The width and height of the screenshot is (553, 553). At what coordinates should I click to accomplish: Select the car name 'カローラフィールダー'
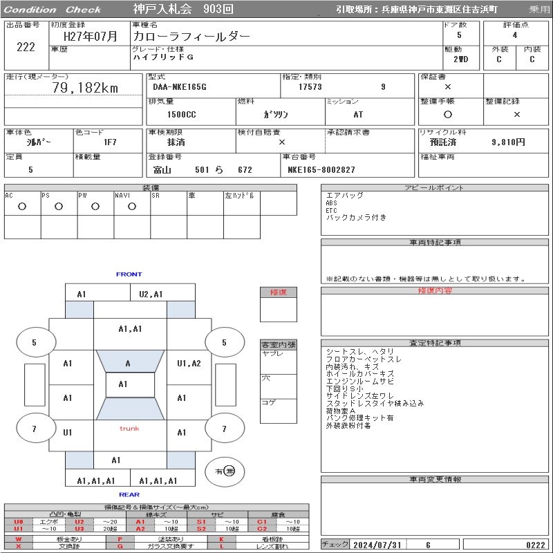pos(191,37)
